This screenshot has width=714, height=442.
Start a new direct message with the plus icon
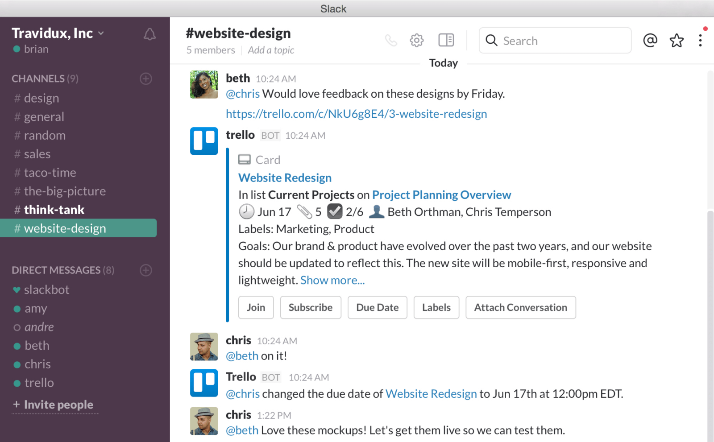click(x=145, y=270)
